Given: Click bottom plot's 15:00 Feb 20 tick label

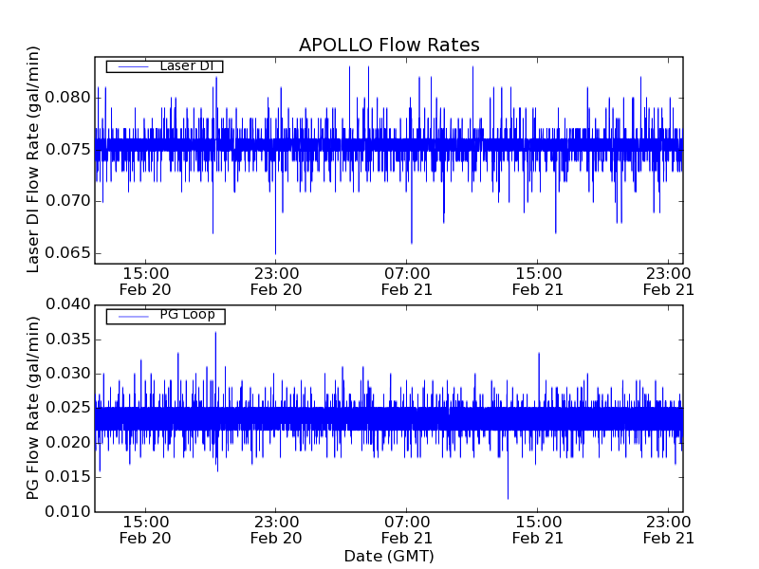Looking at the screenshot, I should (145, 530).
